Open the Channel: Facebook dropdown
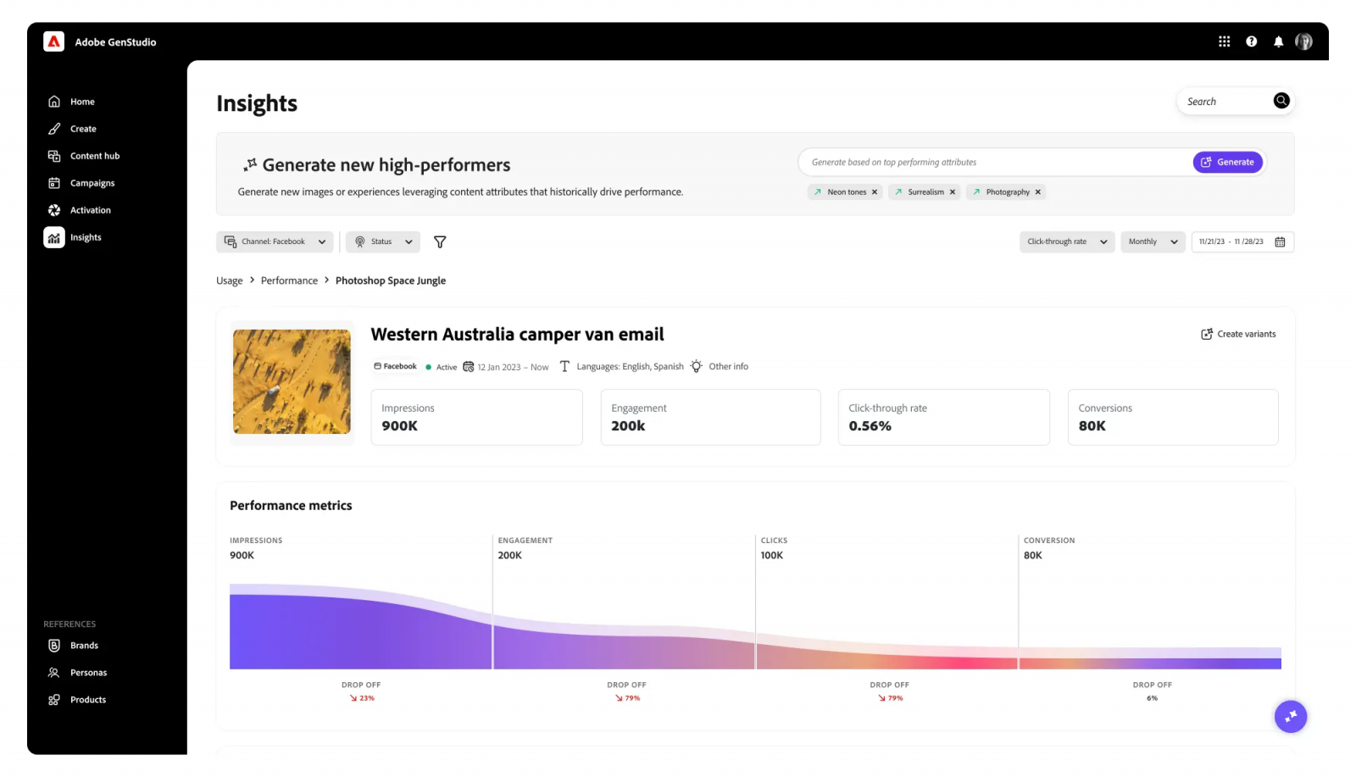This screenshot has width=1356, height=777. tap(274, 241)
